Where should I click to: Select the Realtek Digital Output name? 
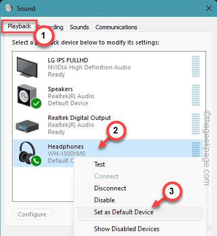[79, 118]
